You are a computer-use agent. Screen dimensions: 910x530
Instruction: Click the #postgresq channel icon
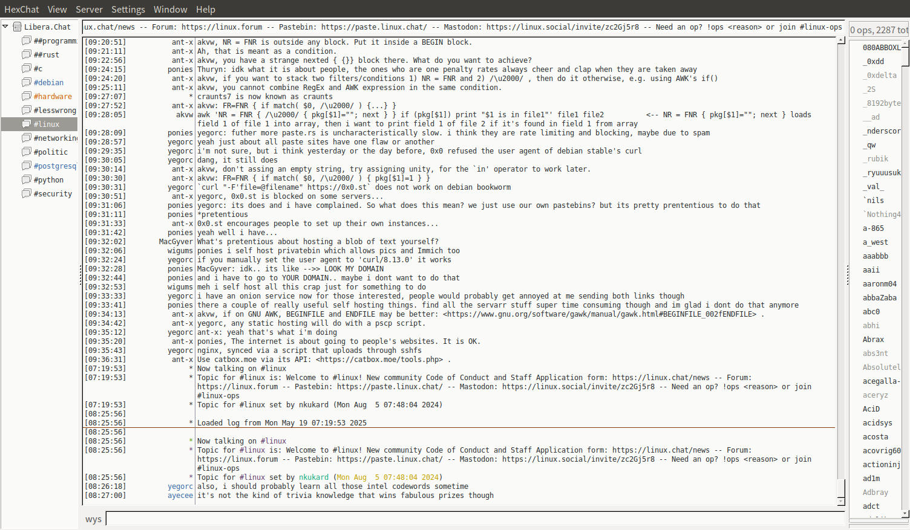[27, 166]
